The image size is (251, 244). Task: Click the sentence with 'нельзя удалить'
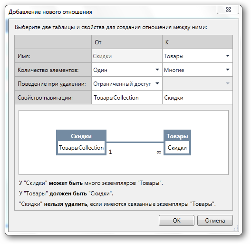pos(117,204)
